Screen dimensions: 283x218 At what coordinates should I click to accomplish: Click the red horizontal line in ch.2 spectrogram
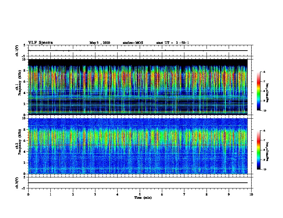pos(138,145)
